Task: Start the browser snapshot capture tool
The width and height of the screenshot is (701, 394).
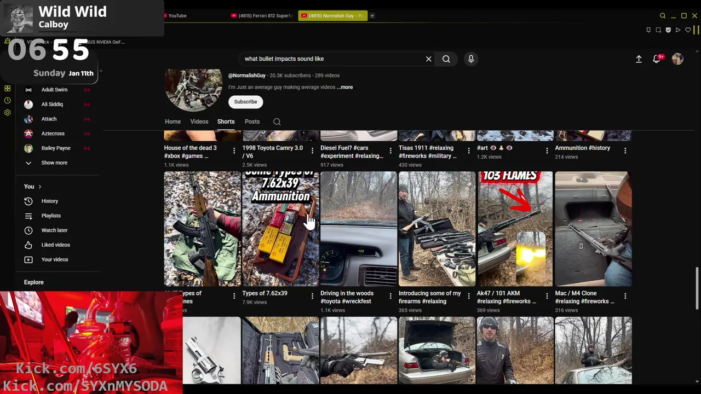Action: pos(658,30)
